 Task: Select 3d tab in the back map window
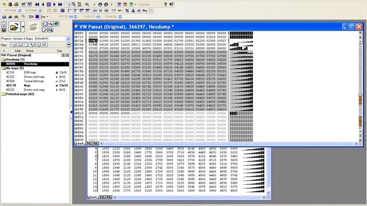tap(108, 197)
